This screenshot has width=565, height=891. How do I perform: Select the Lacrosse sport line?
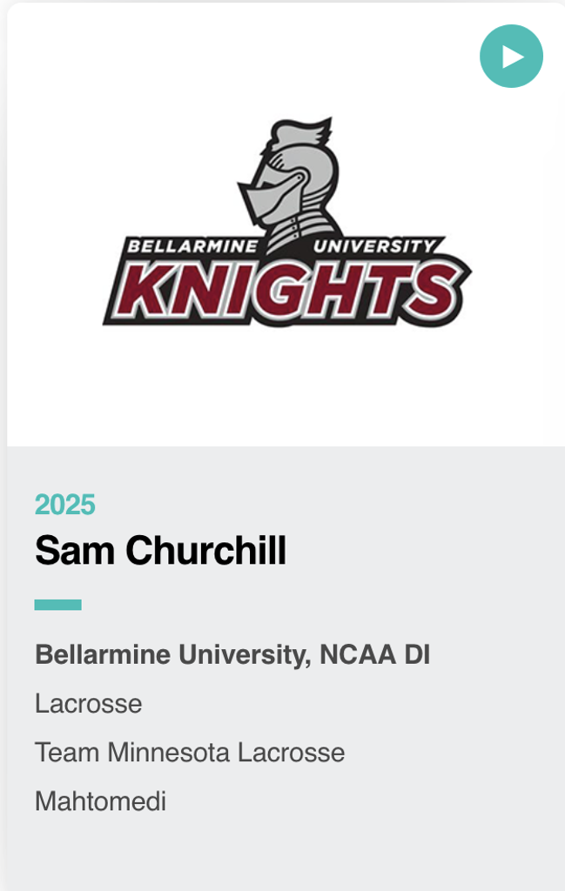(88, 704)
